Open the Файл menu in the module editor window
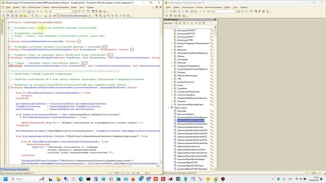 click(8, 7)
